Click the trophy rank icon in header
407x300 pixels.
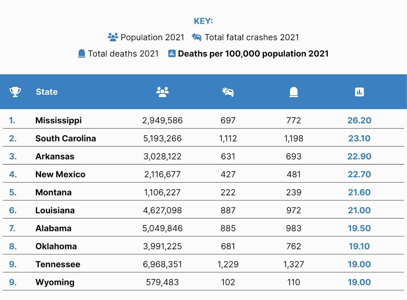[x=15, y=92]
